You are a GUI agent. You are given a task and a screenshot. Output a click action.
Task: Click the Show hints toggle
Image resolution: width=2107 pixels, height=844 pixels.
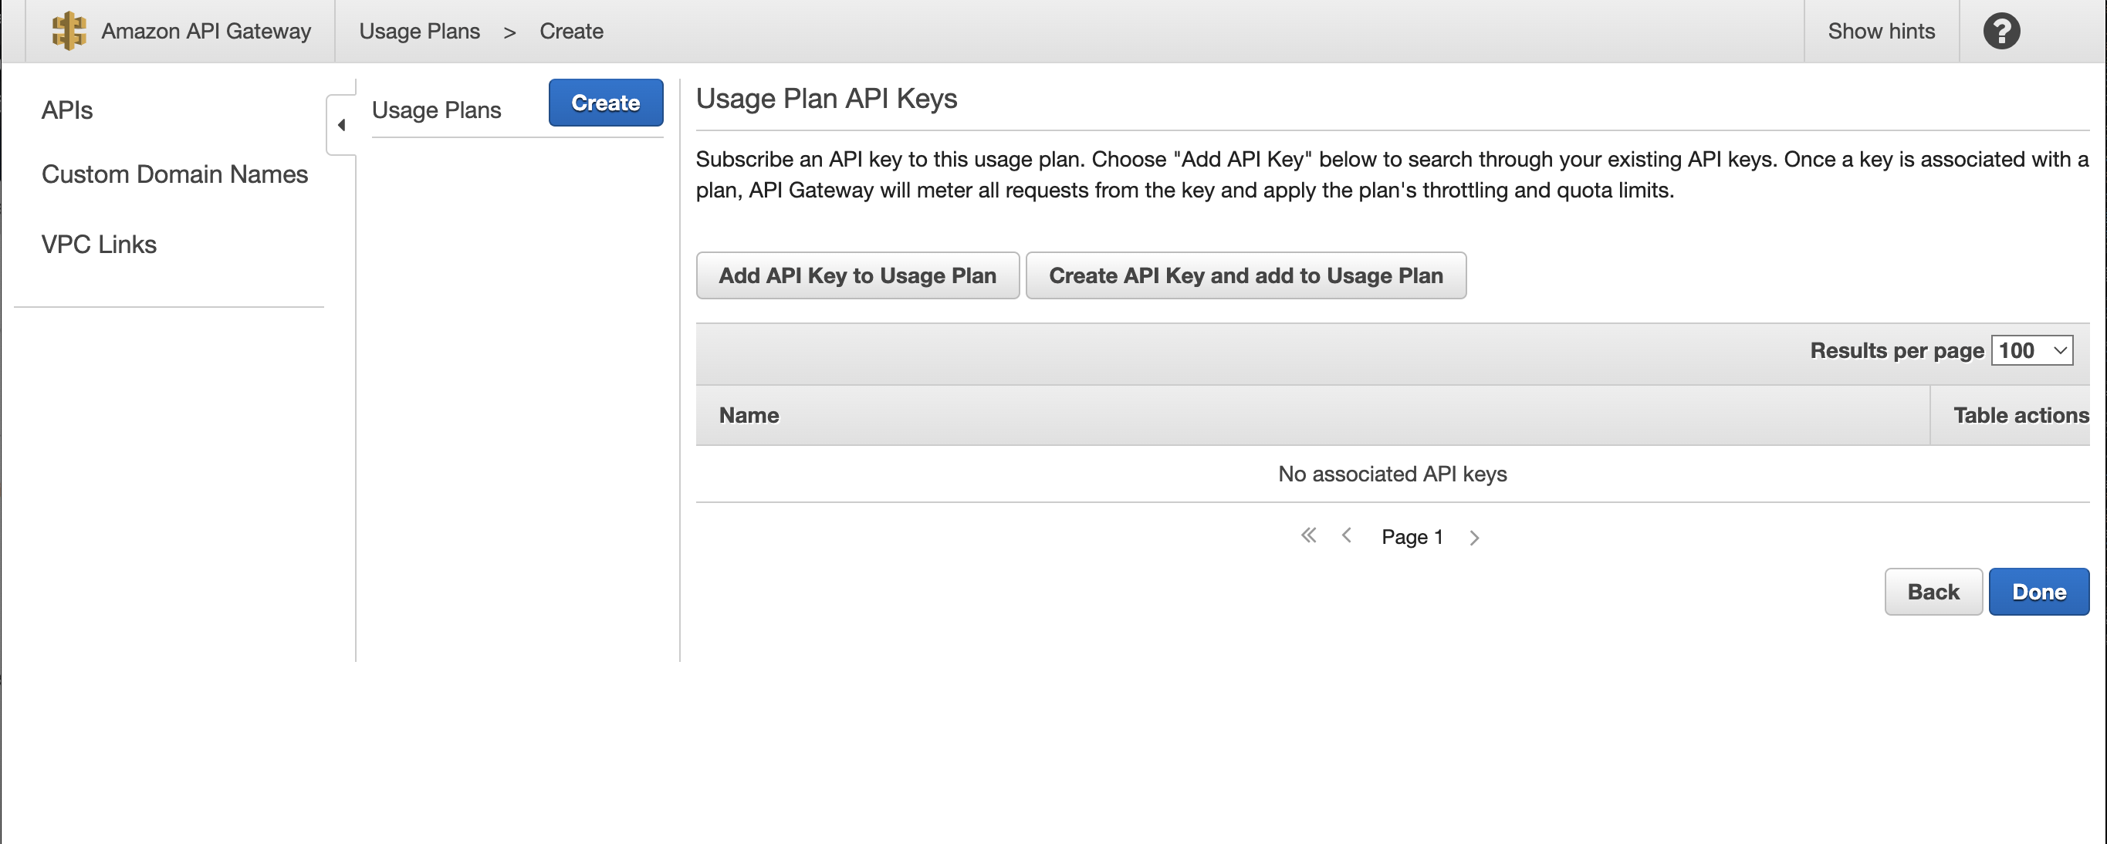coord(1882,31)
